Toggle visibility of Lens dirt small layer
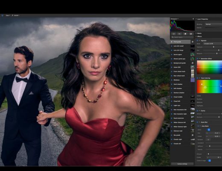This screenshot has width=222, height=171. tap(172, 46)
